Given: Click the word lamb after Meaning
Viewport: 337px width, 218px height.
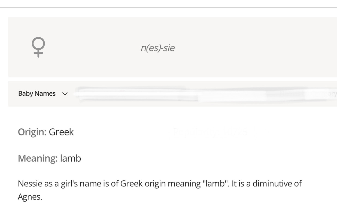Looking at the screenshot, I should click(x=71, y=158).
